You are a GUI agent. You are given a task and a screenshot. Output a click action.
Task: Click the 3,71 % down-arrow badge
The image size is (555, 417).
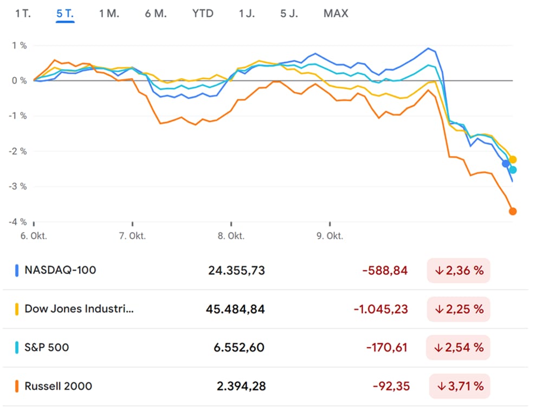[460, 386]
